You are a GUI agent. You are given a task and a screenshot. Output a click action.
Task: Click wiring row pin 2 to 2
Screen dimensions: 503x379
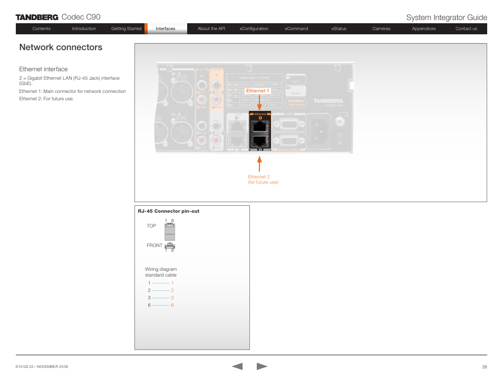(x=161, y=290)
